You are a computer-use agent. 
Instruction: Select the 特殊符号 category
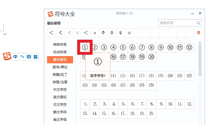[x=60, y=44]
